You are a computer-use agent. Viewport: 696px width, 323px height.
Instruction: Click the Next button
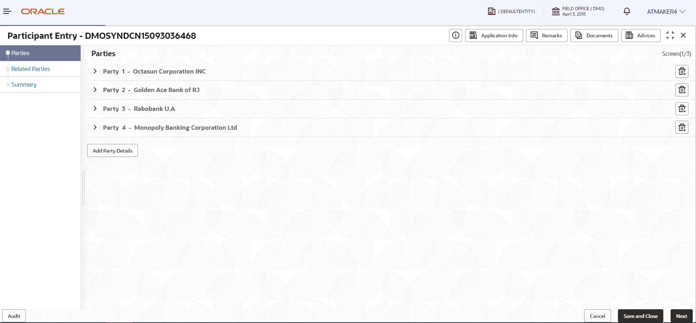[681, 316]
